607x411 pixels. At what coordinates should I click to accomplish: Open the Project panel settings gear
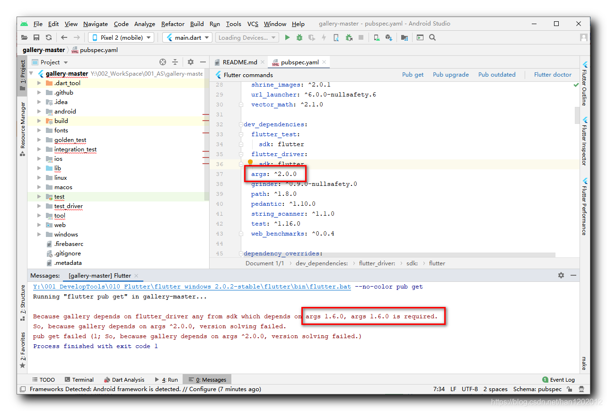[190, 61]
